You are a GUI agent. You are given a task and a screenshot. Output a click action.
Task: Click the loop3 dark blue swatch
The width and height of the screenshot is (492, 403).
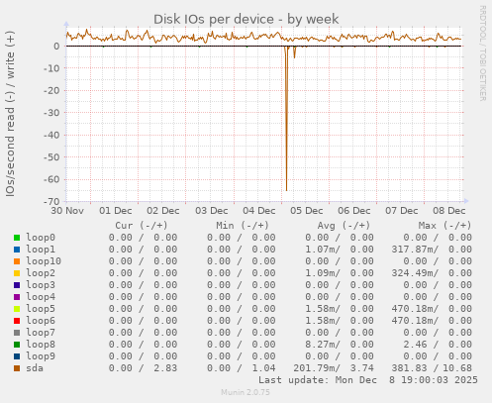coord(17,285)
